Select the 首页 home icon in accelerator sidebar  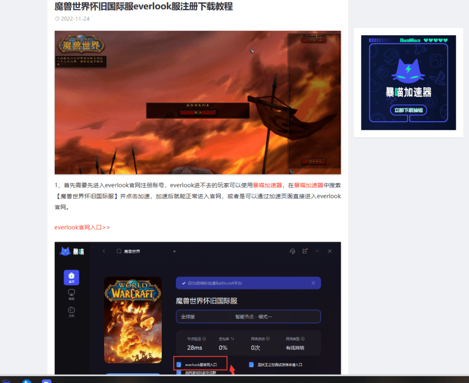point(72,277)
